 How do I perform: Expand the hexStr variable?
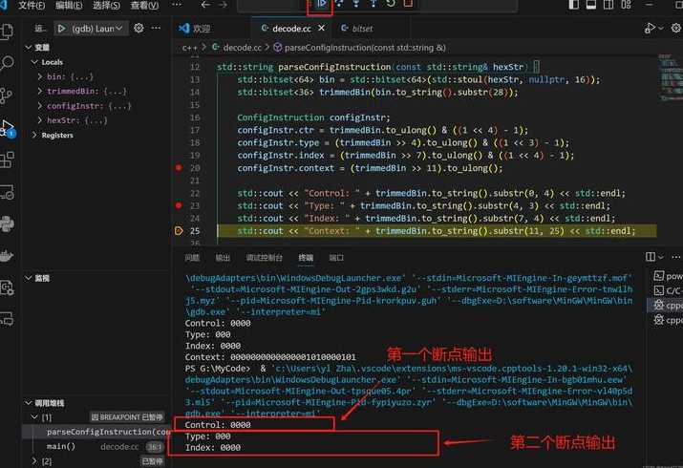(x=40, y=120)
